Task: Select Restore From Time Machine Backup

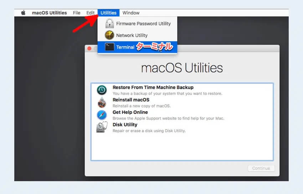Action: (x=153, y=88)
